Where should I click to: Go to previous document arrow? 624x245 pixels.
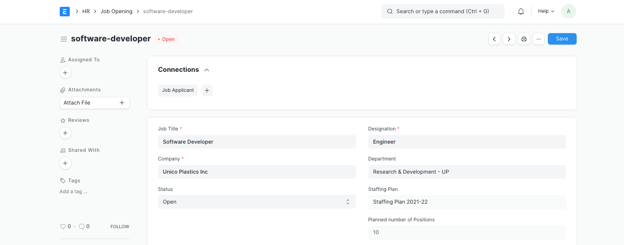pyautogui.click(x=494, y=39)
